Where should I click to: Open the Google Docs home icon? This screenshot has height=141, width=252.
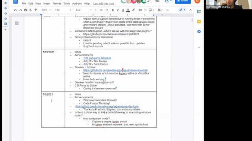click(16, 2)
